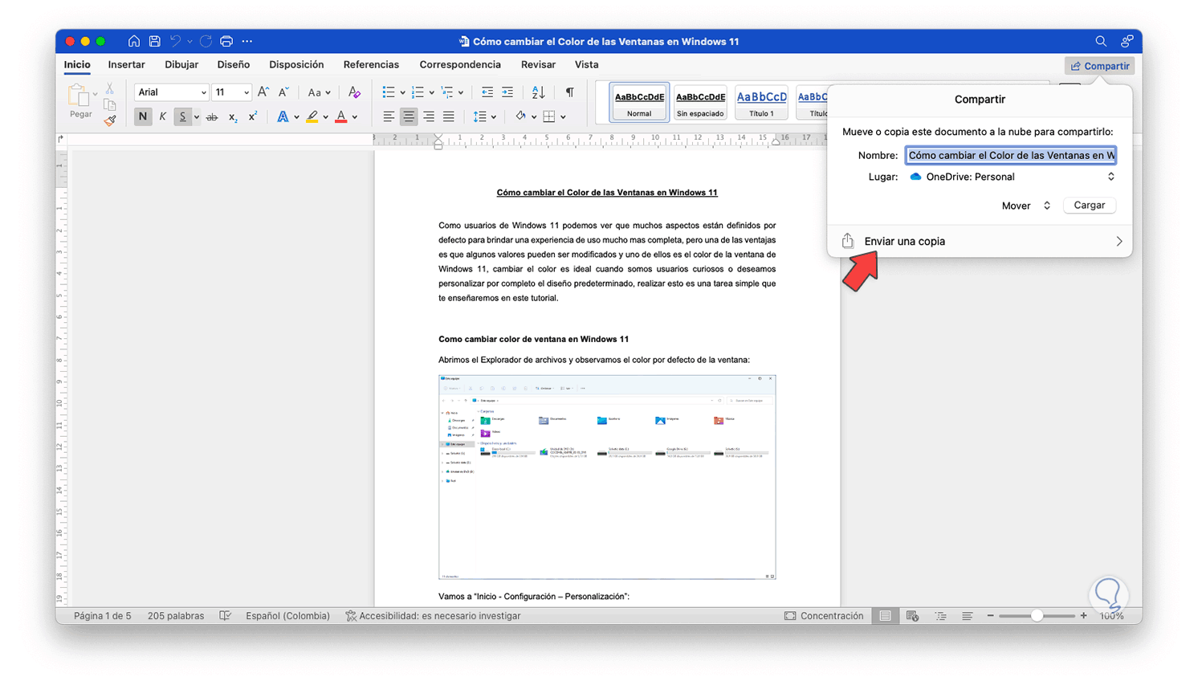
Task: Open the Dibujar tab
Action: coord(181,65)
